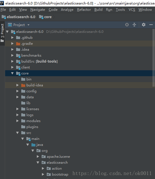Open the Build menu
Viewport: 155px width, 179px height.
point(98,10)
